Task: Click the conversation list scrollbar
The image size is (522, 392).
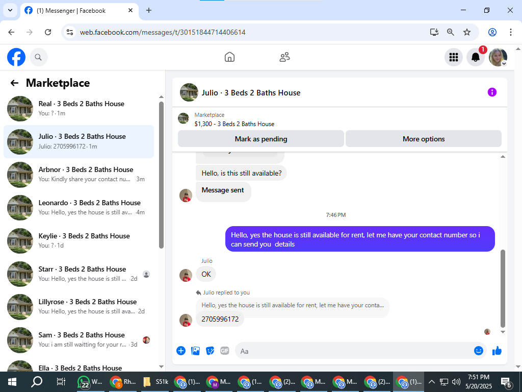Action: [x=161, y=175]
